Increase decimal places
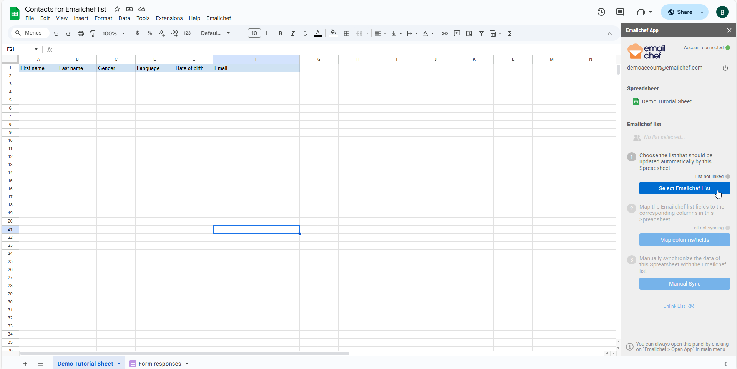737x369 pixels. tap(174, 33)
